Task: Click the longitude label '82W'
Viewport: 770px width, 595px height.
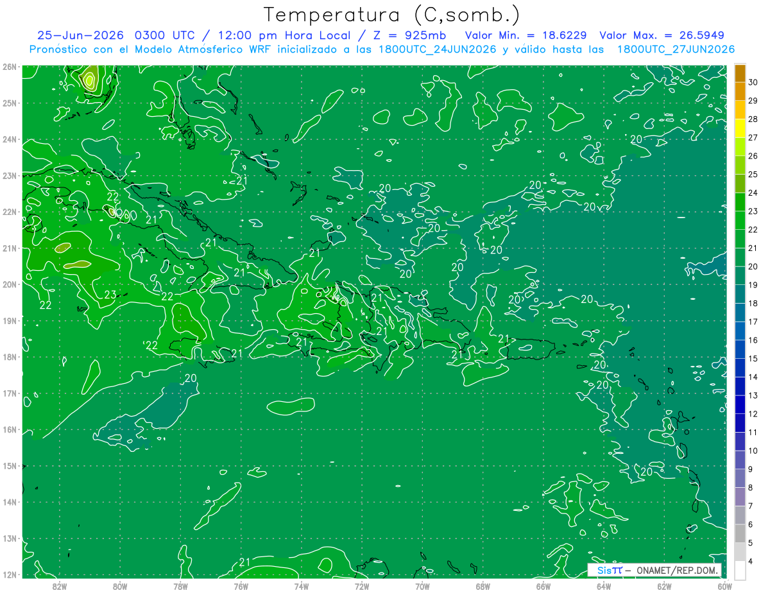Action: pyautogui.click(x=59, y=586)
